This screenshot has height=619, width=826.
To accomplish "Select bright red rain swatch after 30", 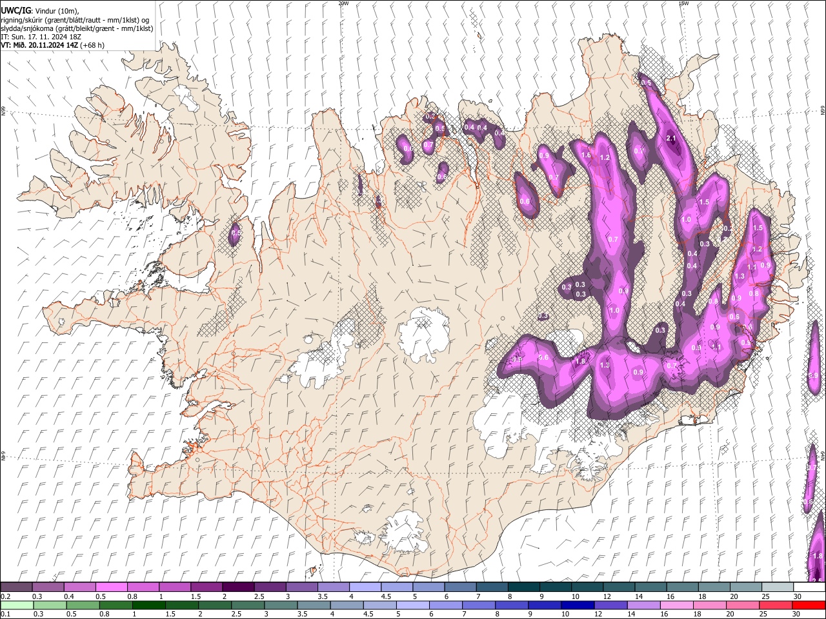I will click(x=808, y=605).
